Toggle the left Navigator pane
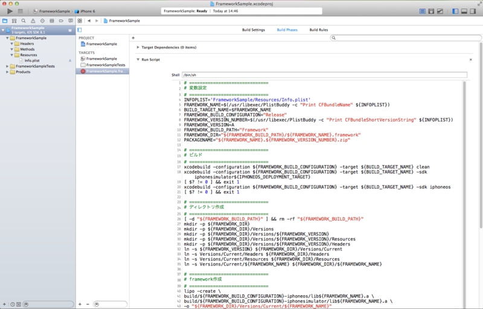 (455, 11)
